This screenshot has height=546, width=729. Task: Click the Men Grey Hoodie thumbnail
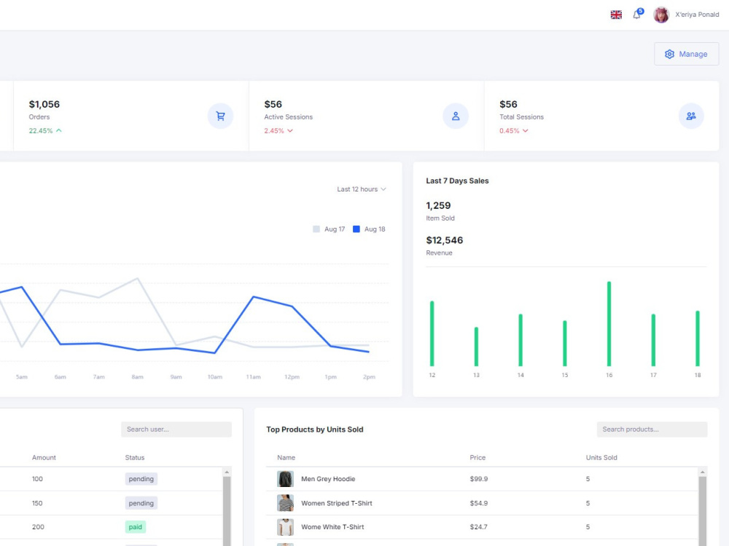pyautogui.click(x=285, y=479)
